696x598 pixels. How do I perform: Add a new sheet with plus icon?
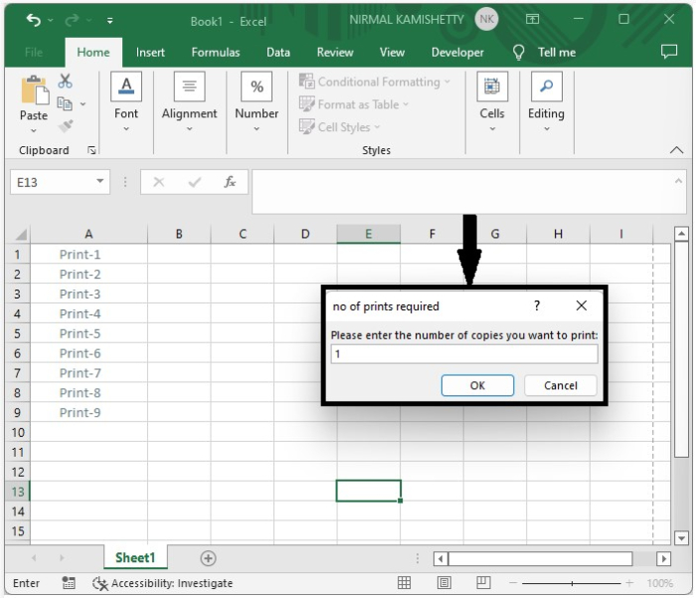tap(208, 558)
